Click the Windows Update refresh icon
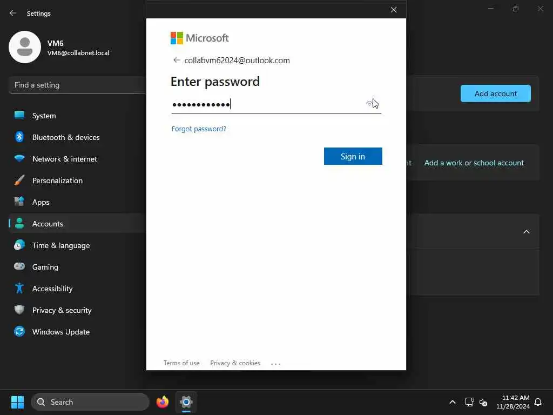553x415 pixels. coord(19,331)
